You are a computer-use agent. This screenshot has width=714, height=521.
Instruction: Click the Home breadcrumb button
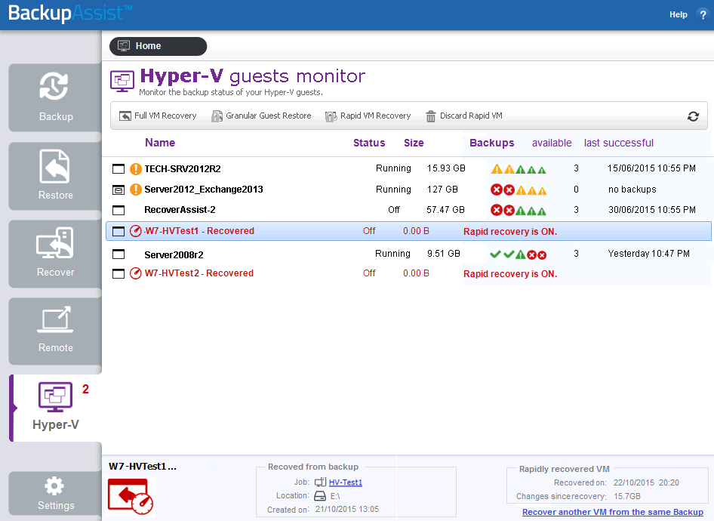point(158,46)
